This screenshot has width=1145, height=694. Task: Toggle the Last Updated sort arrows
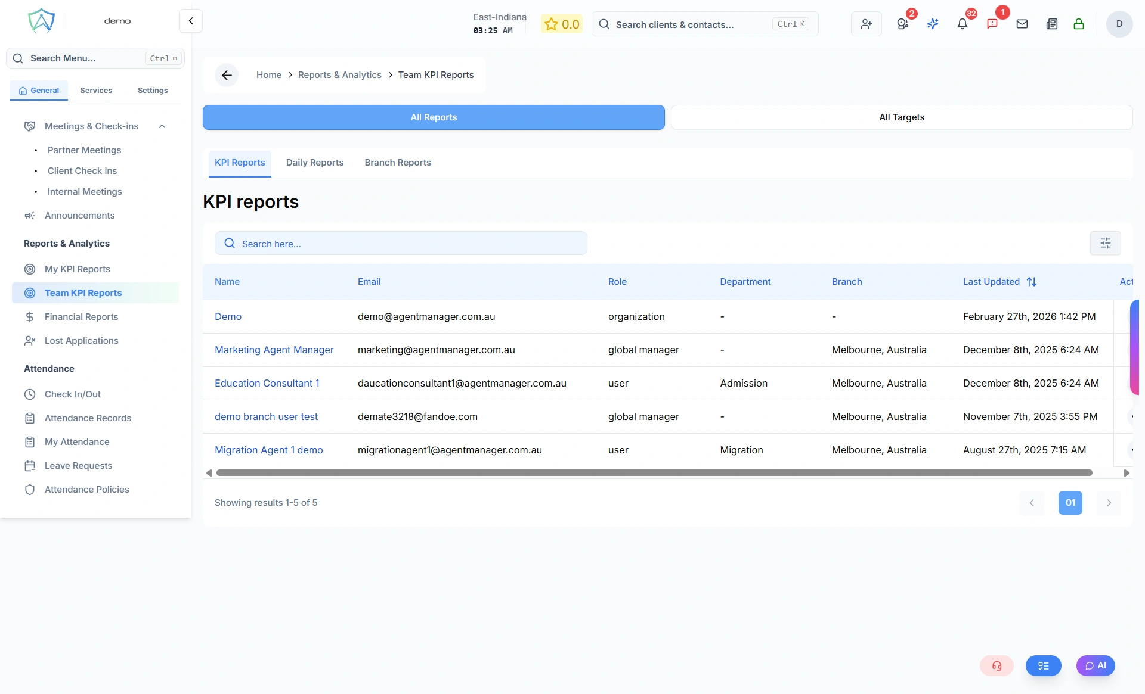point(1032,281)
